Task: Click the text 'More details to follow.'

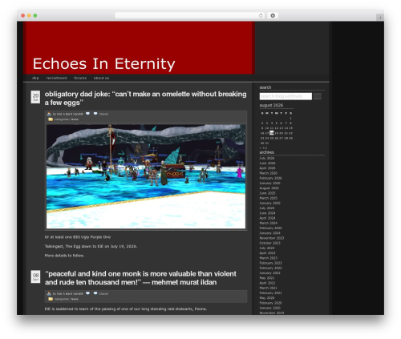Action: coord(64,256)
